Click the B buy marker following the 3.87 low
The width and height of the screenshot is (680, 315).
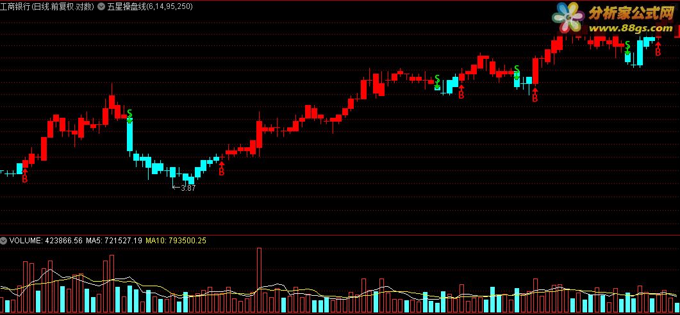(x=221, y=169)
